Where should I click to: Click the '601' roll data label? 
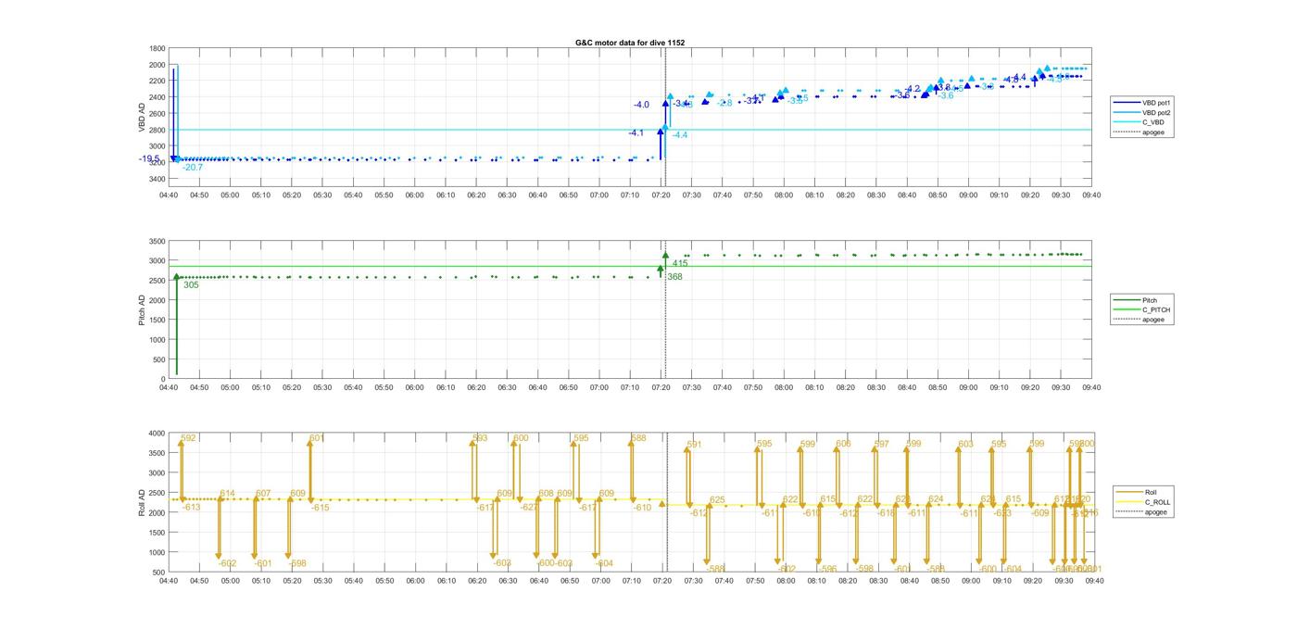(x=317, y=438)
